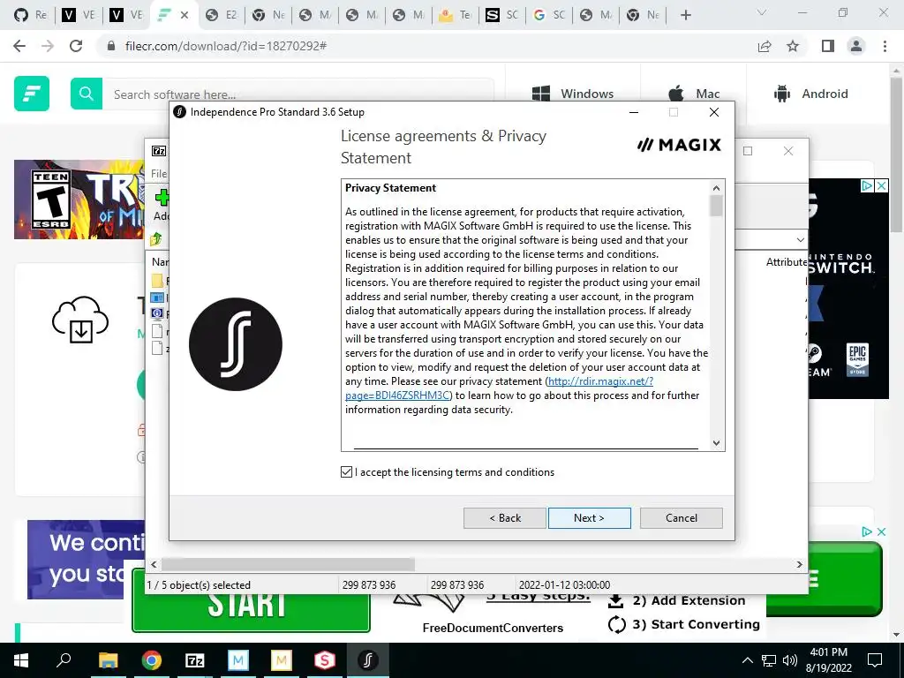Image resolution: width=904 pixels, height=678 pixels.
Task: Click the AdChoices icon on the Nintendo Switch ad
Action: tap(867, 185)
